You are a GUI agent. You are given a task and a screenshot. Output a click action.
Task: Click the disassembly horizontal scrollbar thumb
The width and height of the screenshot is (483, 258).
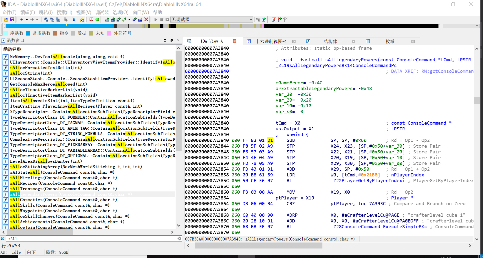point(259,246)
